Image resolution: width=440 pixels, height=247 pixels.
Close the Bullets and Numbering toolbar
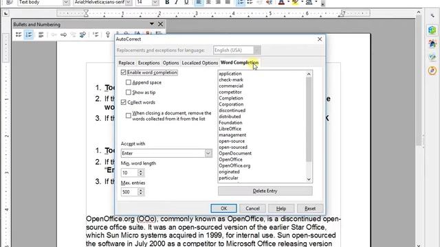pos(160,24)
